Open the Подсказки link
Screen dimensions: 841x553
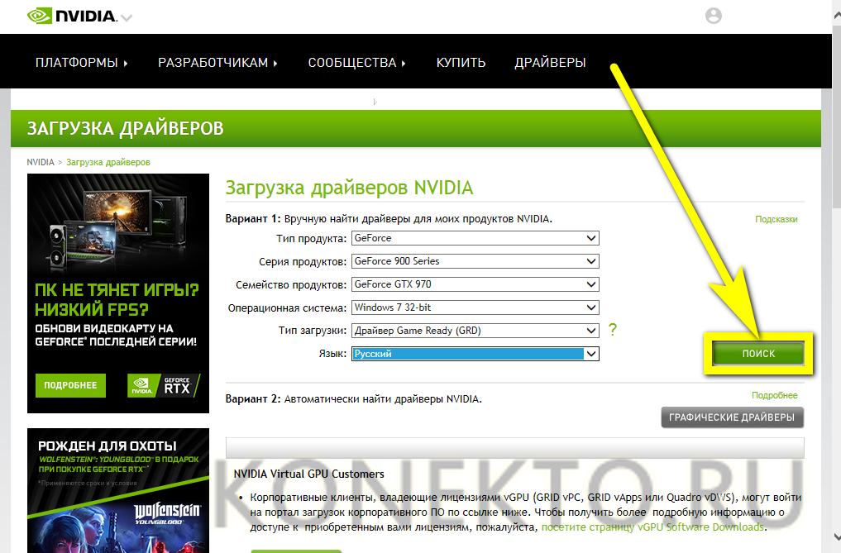click(x=776, y=219)
